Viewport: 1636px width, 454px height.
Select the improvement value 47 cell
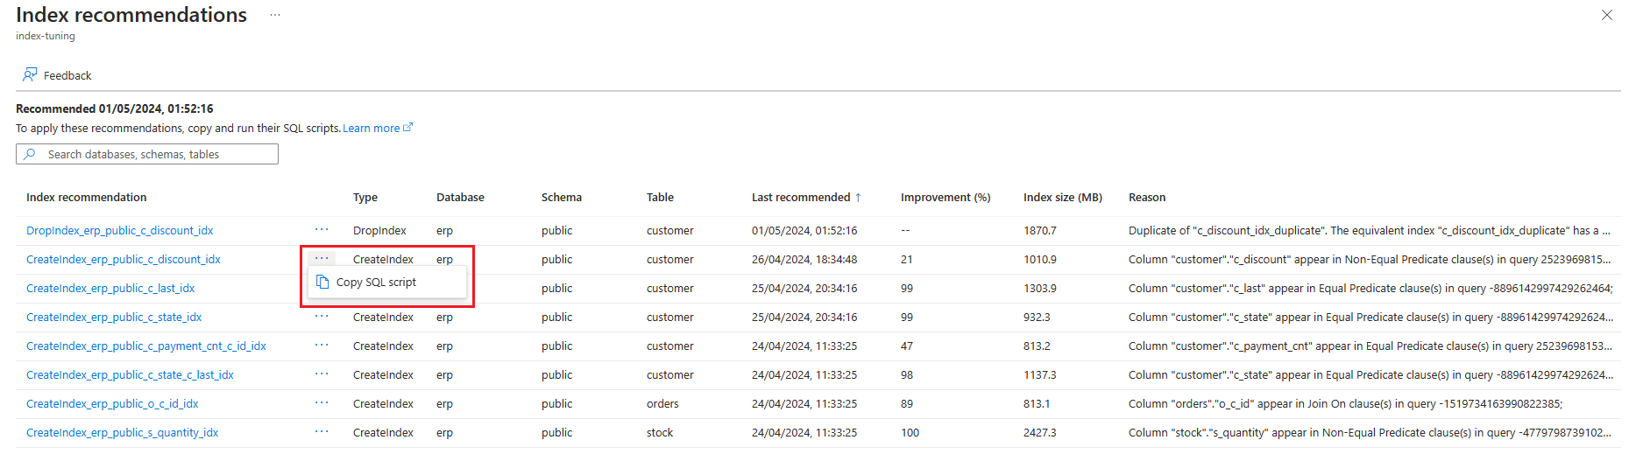click(907, 346)
